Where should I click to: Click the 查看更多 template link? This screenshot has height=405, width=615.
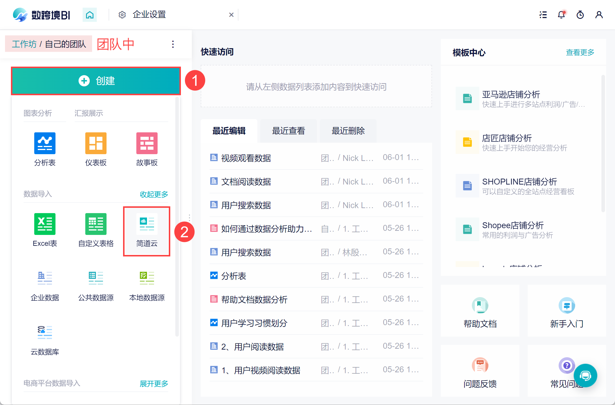click(x=580, y=52)
